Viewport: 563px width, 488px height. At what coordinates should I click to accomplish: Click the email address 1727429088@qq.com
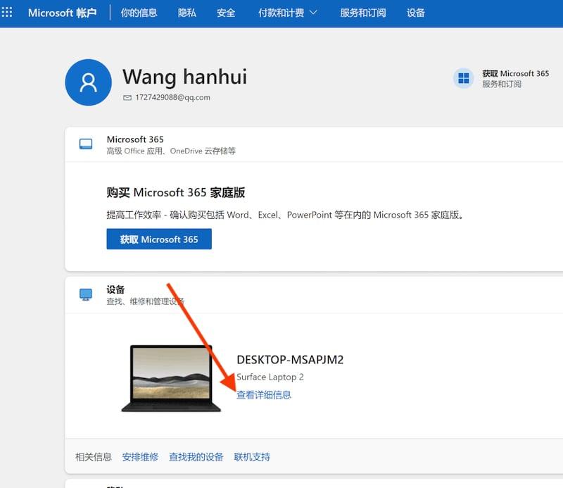coord(172,97)
